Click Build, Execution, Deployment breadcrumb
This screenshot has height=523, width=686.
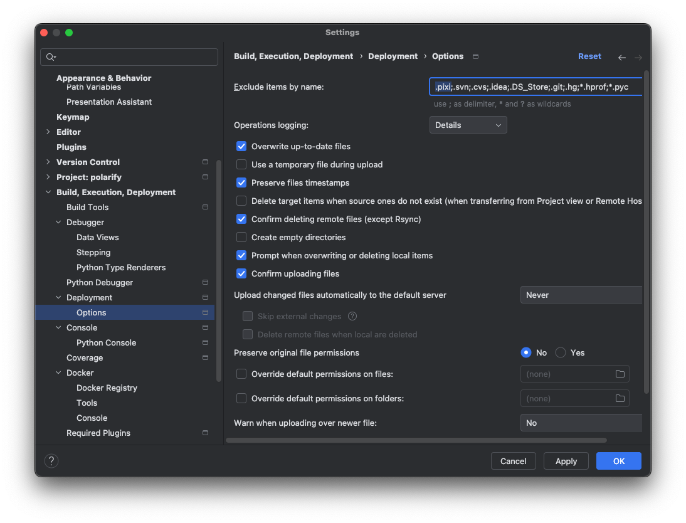[293, 56]
